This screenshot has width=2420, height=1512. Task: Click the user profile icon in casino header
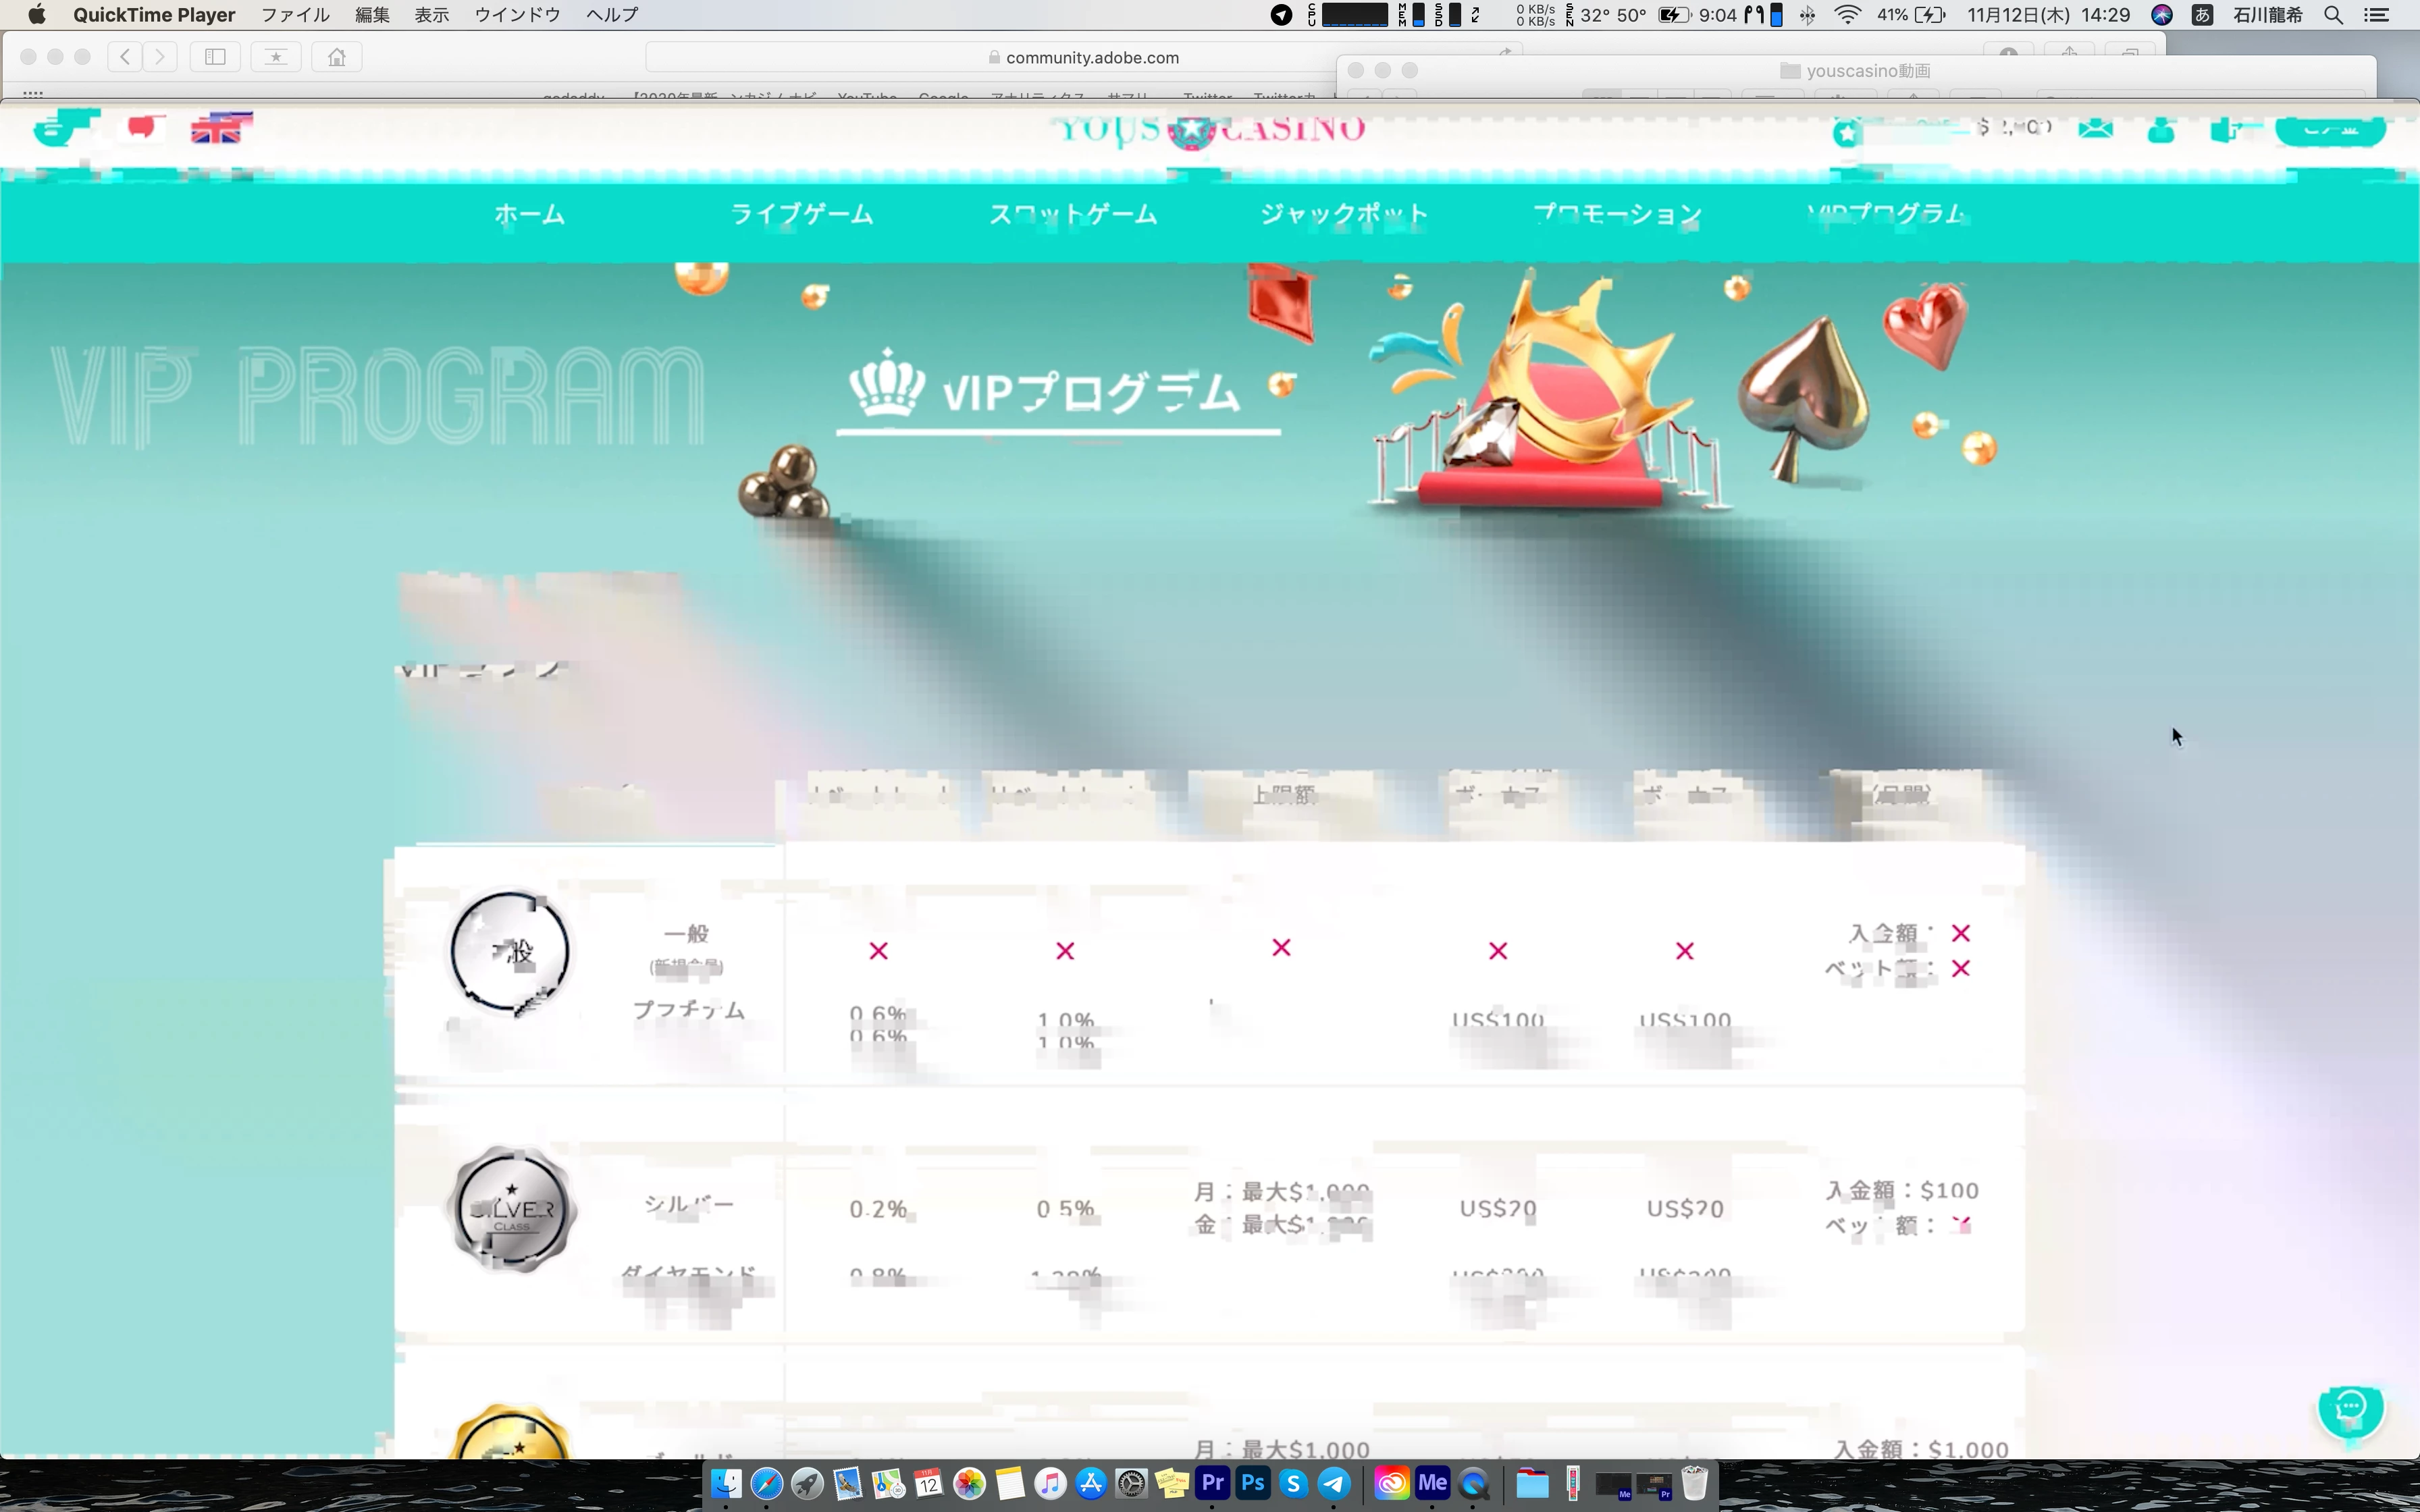pos(2160,130)
